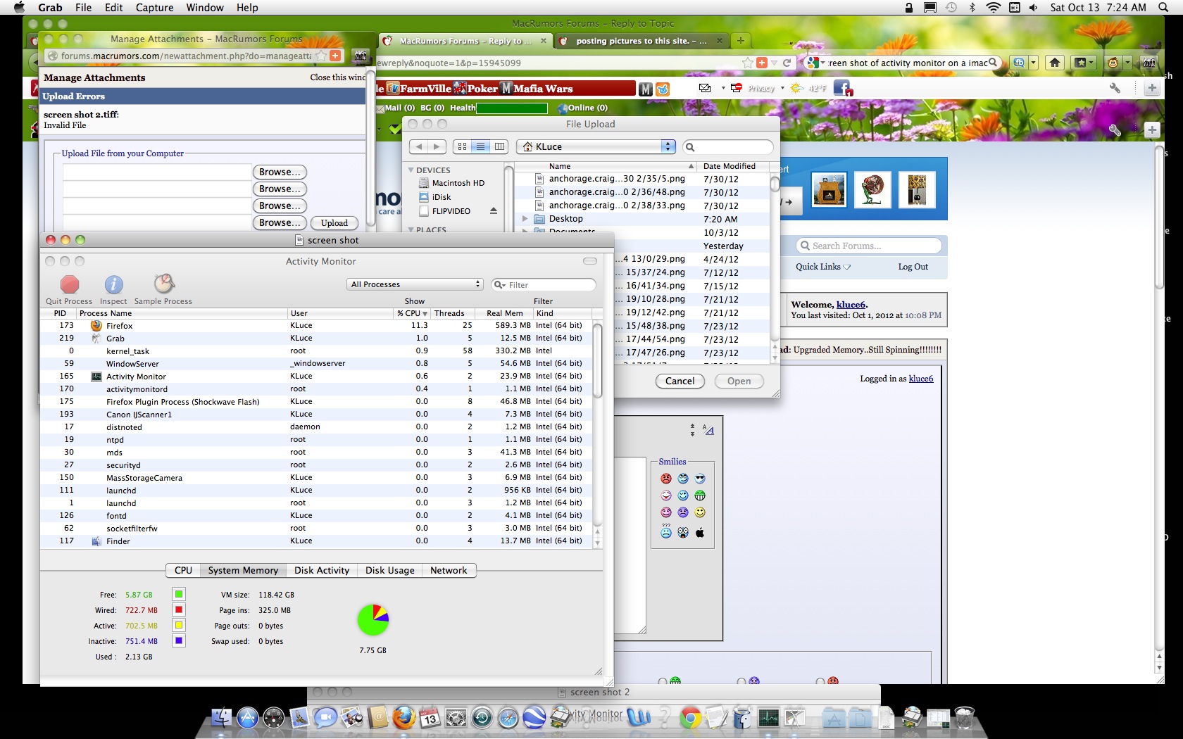The height and width of the screenshot is (739, 1183).
Task: Switch to the Network tab
Action: 449,571
